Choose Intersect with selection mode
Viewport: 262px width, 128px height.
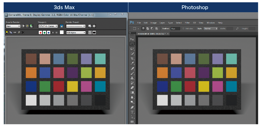(156, 29)
